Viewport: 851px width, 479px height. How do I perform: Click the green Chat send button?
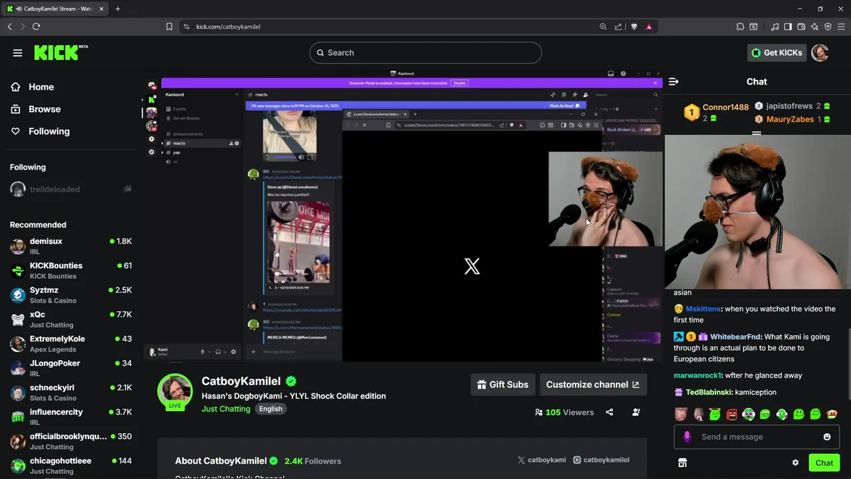pyautogui.click(x=824, y=463)
